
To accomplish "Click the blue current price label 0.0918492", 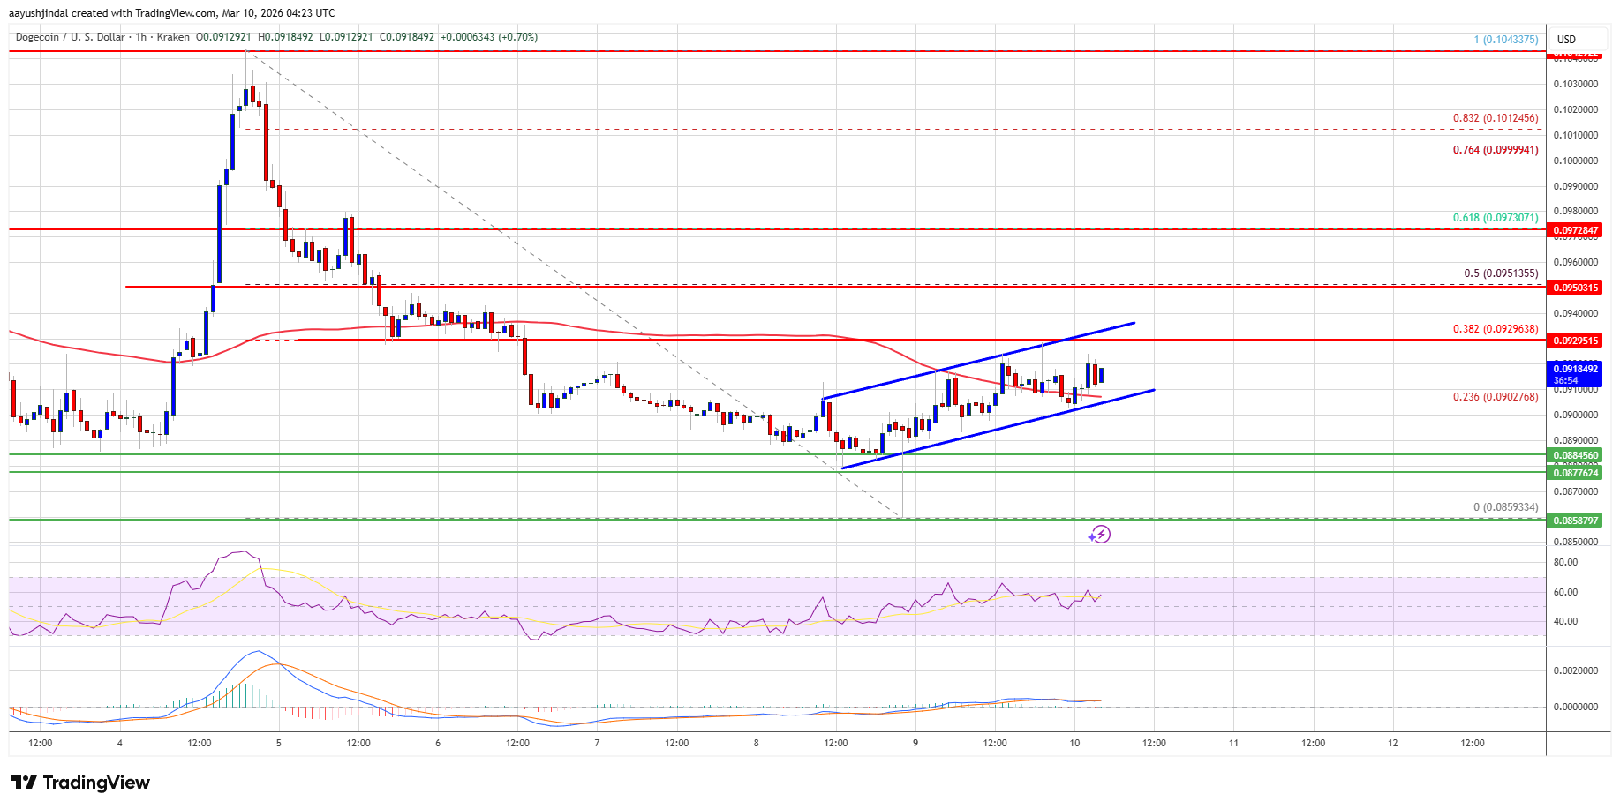I will pyautogui.click(x=1575, y=369).
